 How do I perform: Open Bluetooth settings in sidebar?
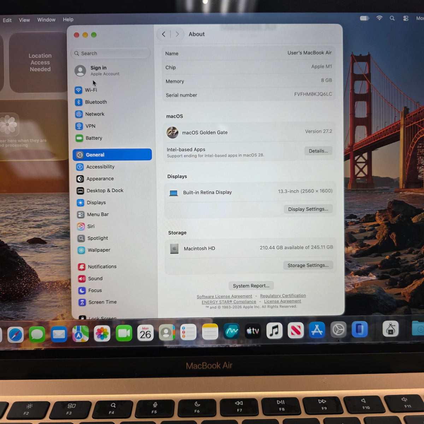pyautogui.click(x=112, y=102)
